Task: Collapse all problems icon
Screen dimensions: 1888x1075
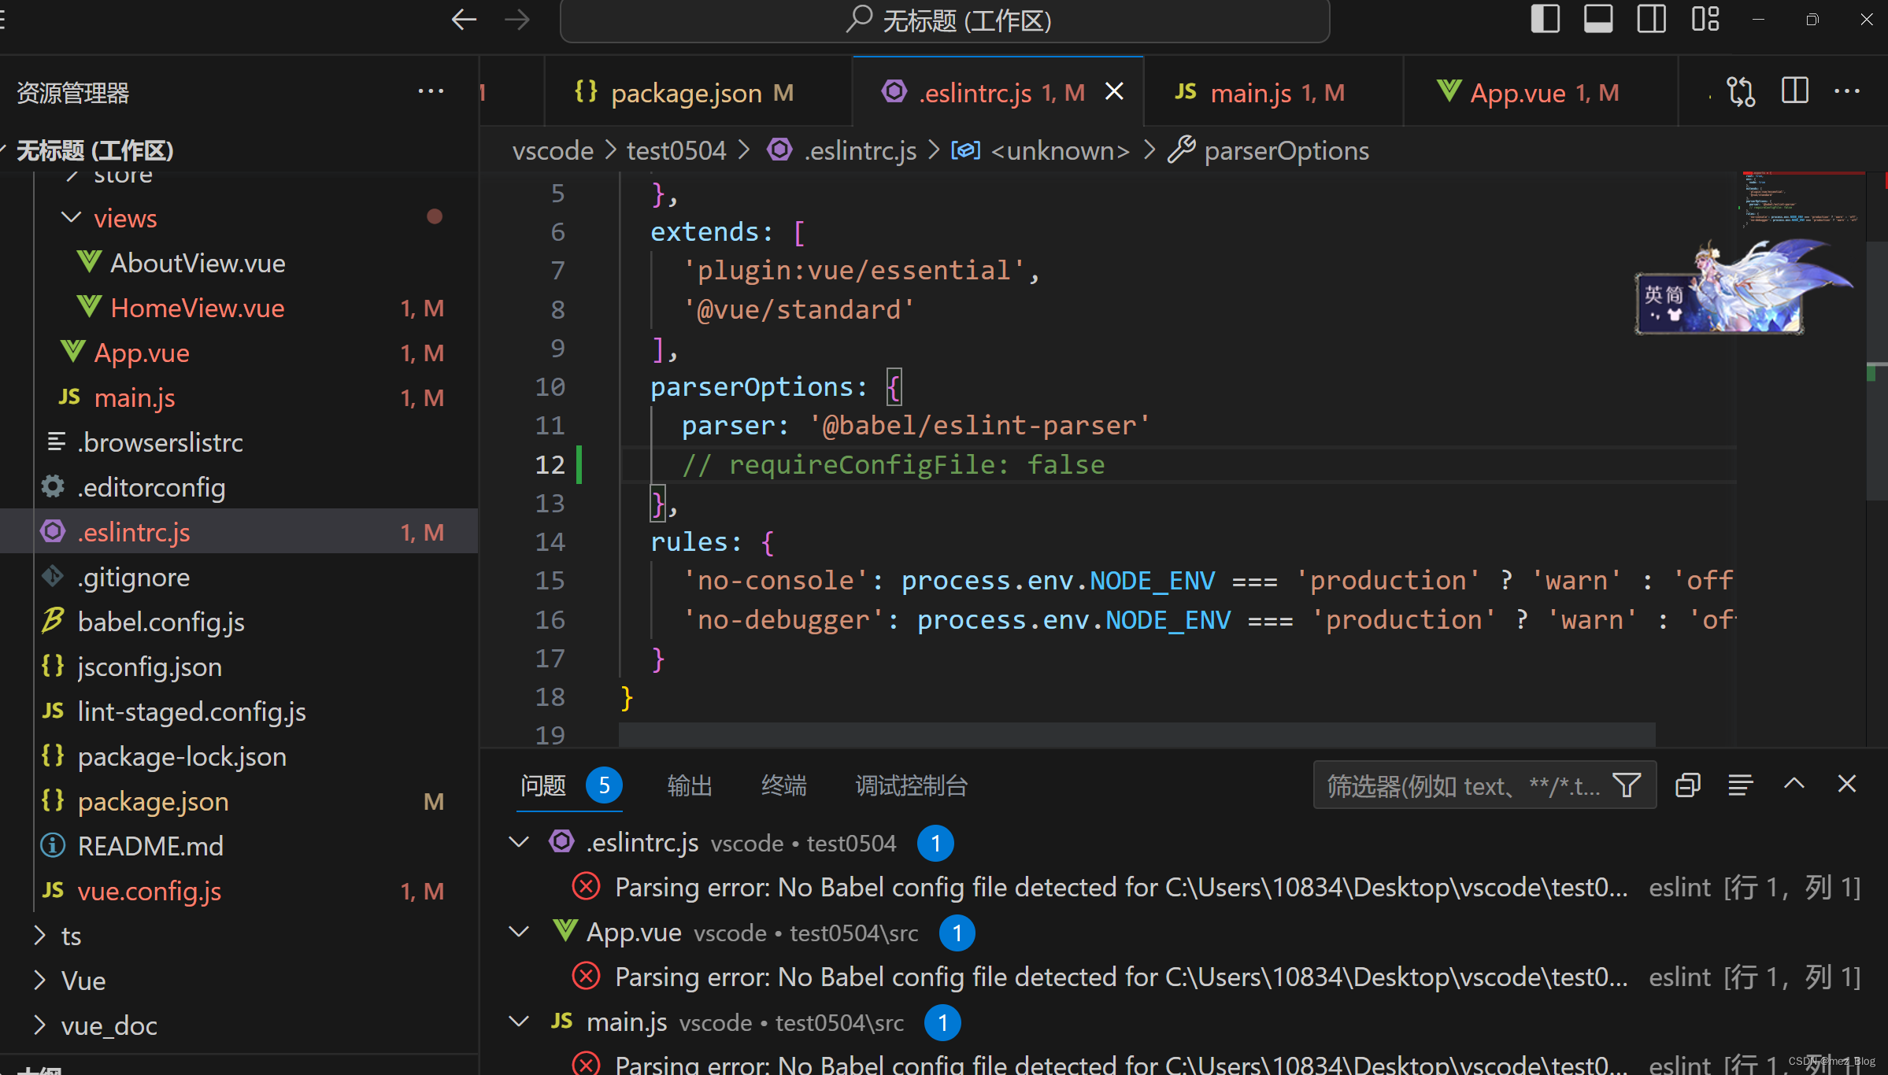Action: pyautogui.click(x=1687, y=785)
